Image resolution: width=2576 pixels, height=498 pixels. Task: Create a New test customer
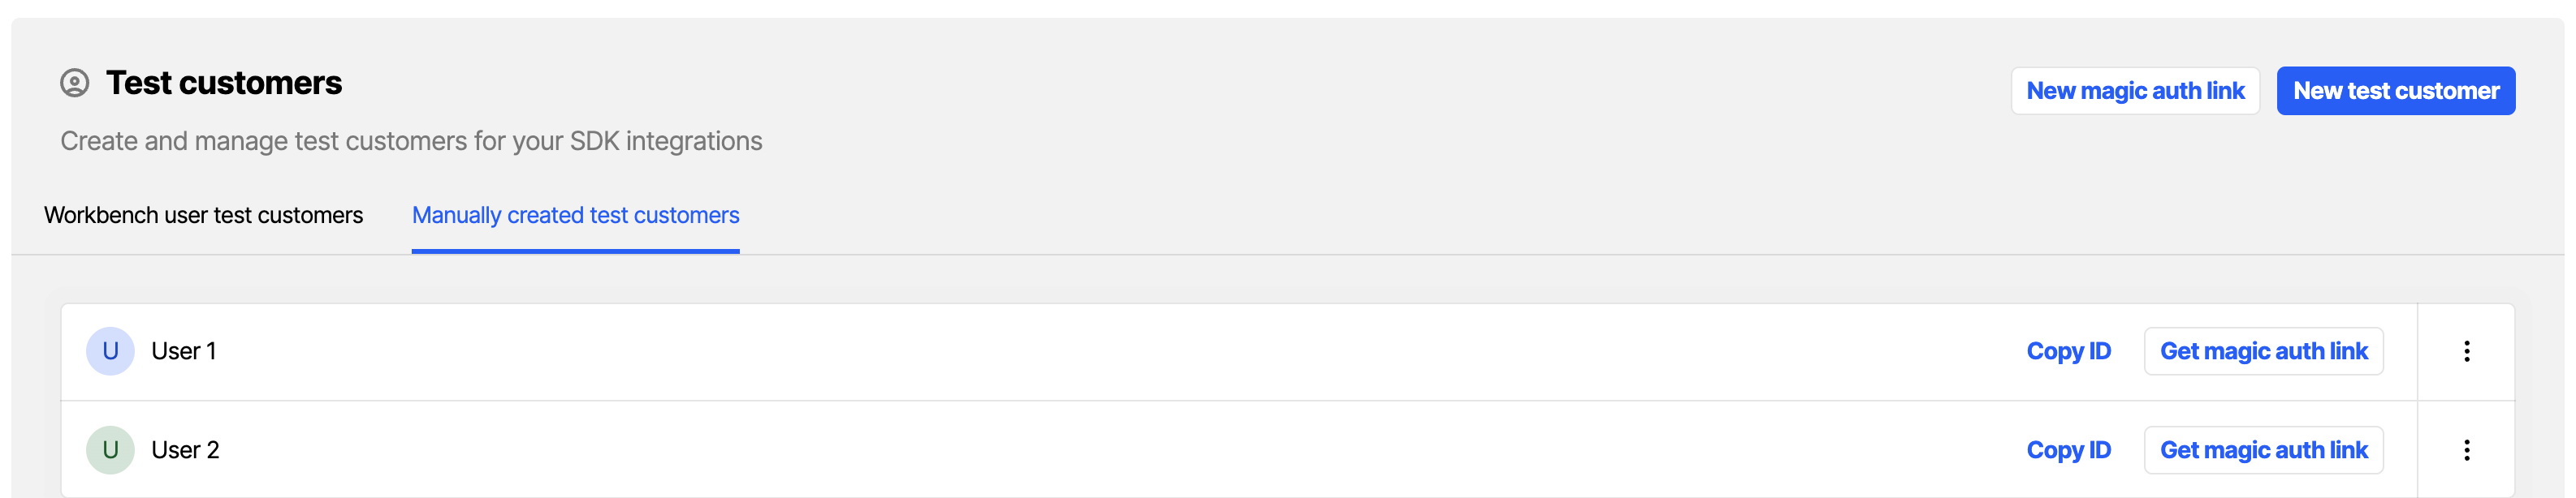[x=2395, y=91]
